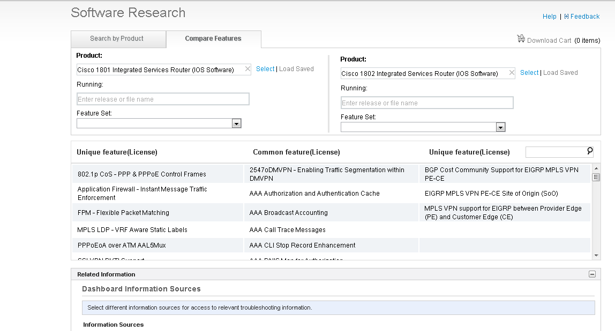Open left Feature Set dropdown
The image size is (615, 331).
click(x=236, y=124)
